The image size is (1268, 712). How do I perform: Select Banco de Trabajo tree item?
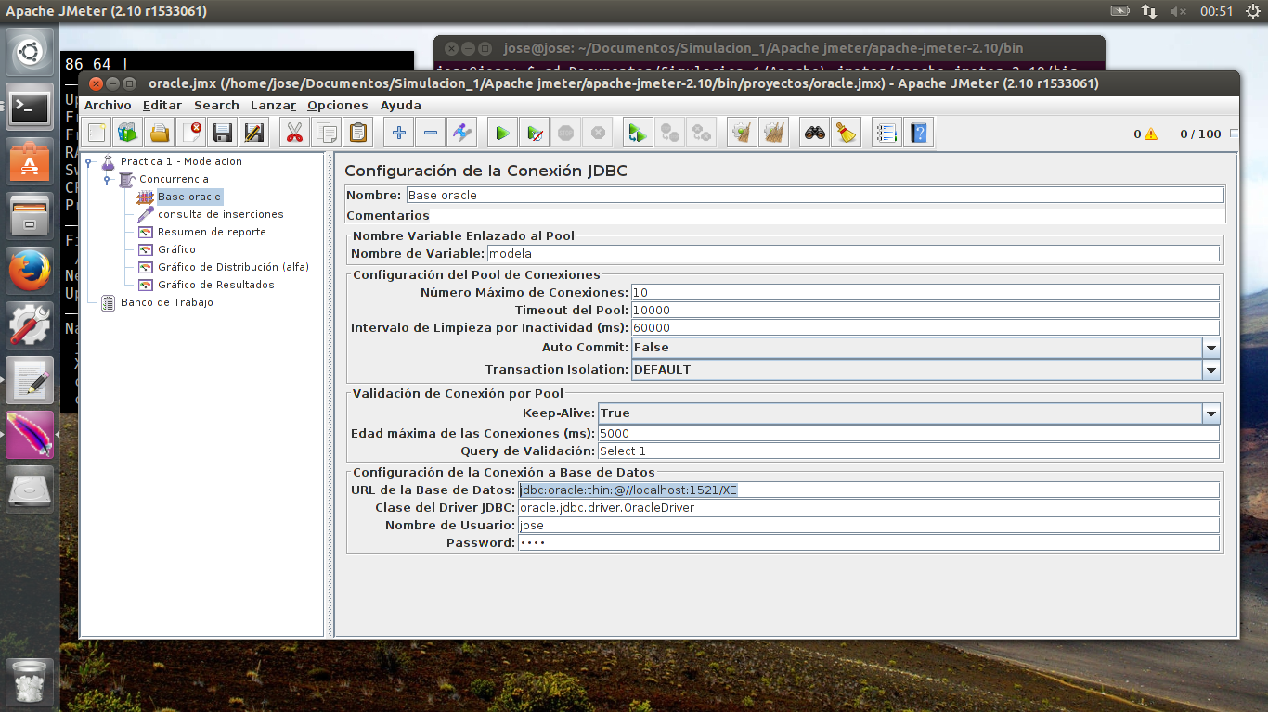(167, 302)
